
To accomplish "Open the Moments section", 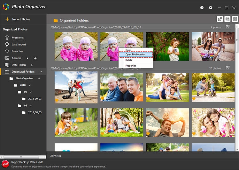I will 18,37.
